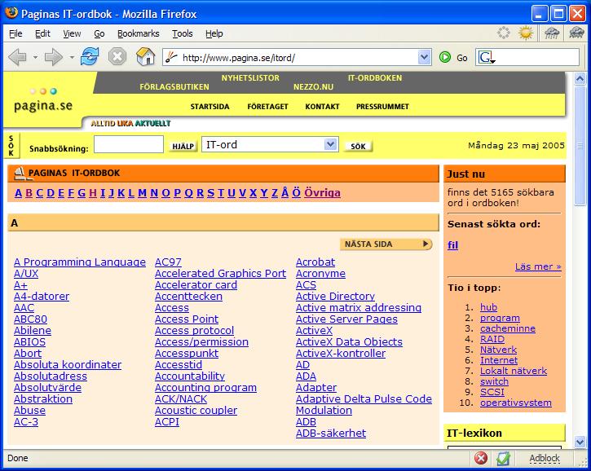The height and width of the screenshot is (471, 591).
Task: Open the Tools menu
Action: [183, 33]
